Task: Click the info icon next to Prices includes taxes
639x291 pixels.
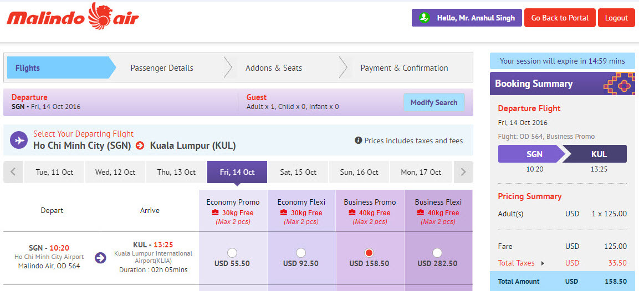Action: coord(358,141)
